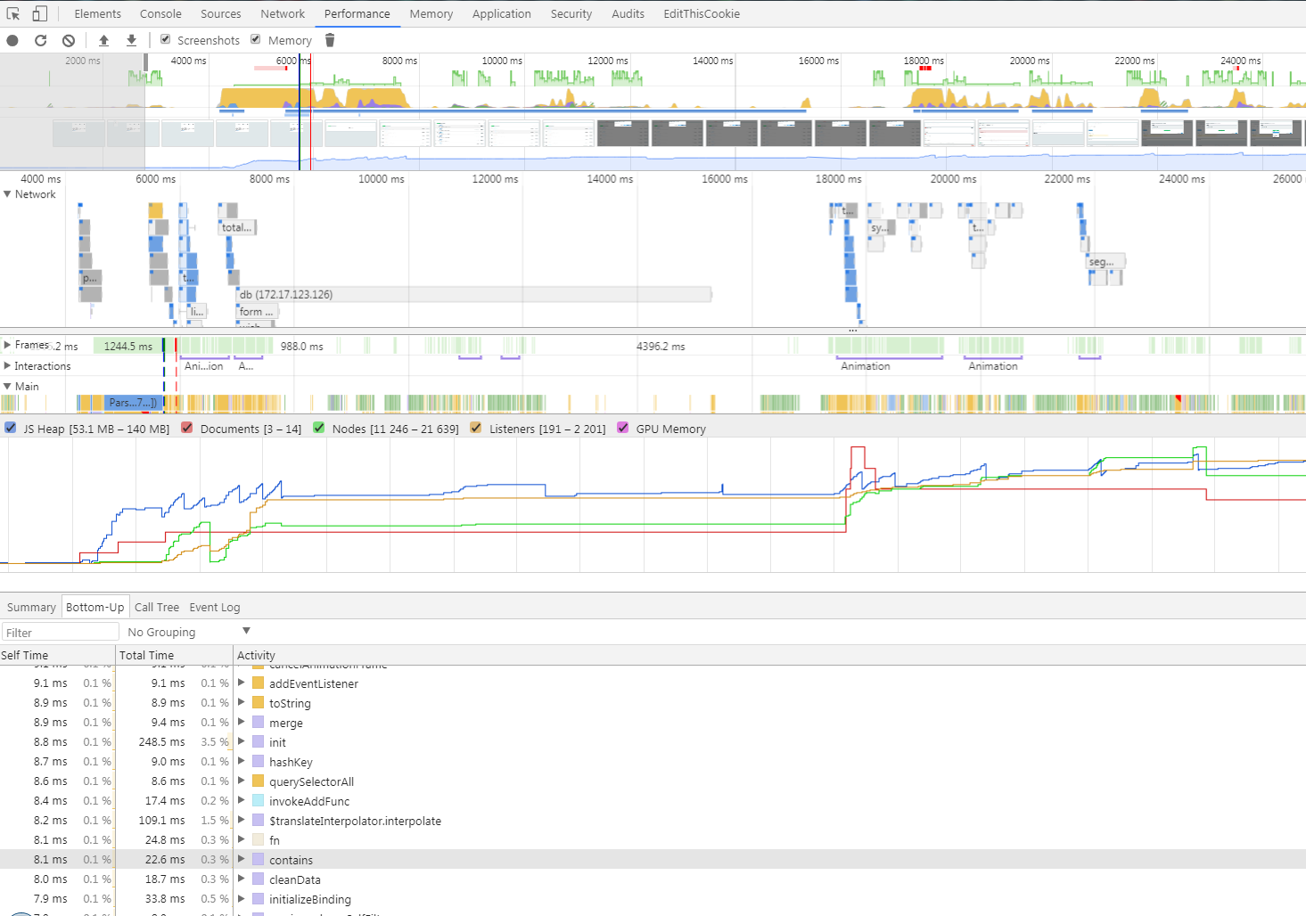The height and width of the screenshot is (916, 1306).
Task: Click the save profile download arrow
Action: click(132, 40)
